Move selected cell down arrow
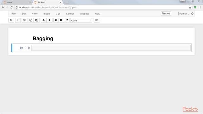The height and width of the screenshot is (114, 203). tap(49, 20)
